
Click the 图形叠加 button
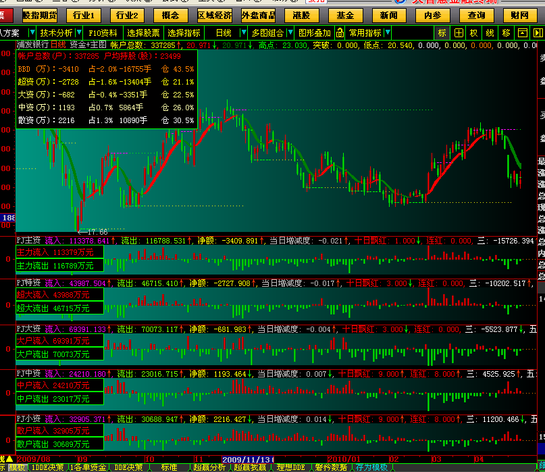pyautogui.click(x=315, y=33)
